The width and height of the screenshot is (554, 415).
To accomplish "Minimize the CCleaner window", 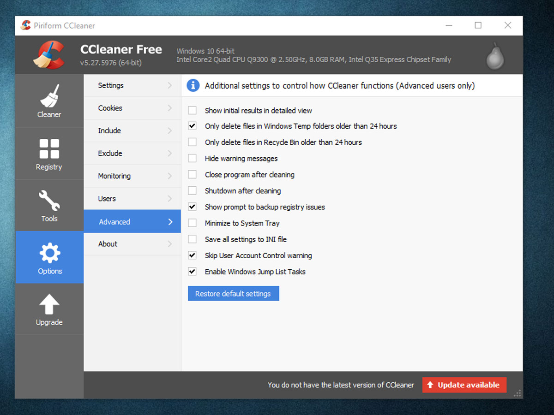I will pos(448,25).
